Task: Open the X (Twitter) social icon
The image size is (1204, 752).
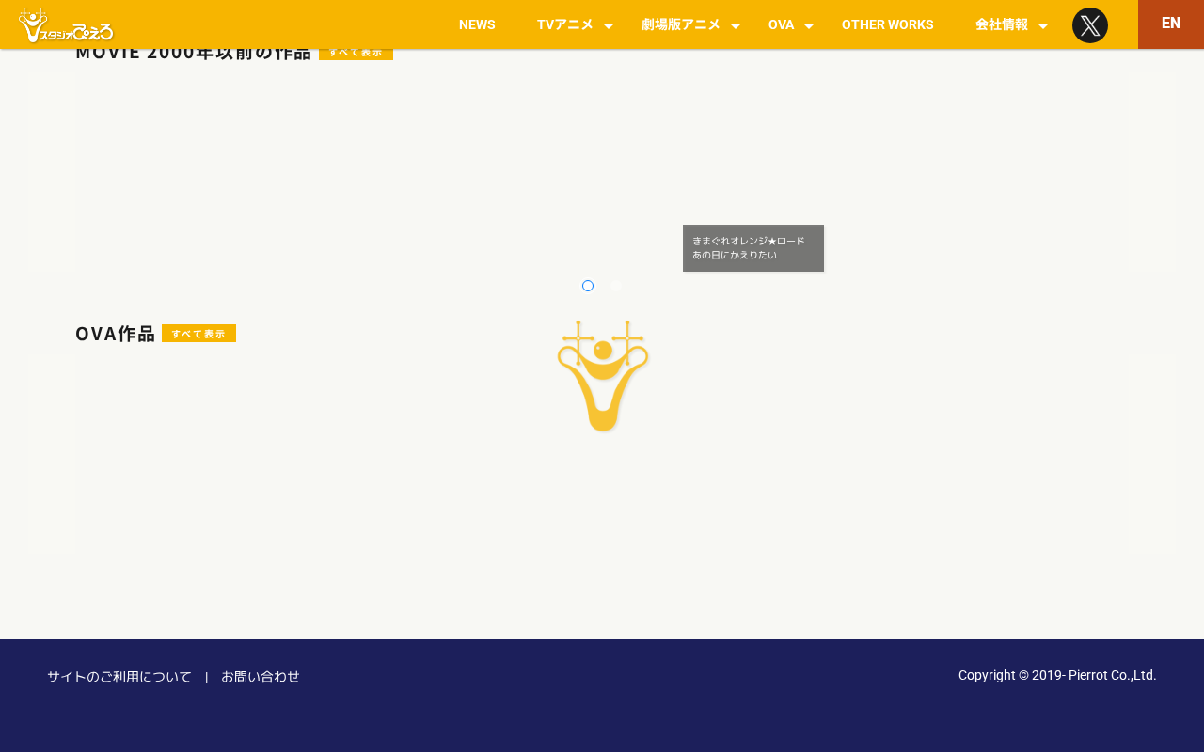Action: [x=1090, y=25]
